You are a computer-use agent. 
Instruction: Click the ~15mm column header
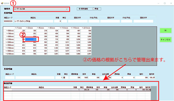75,28
